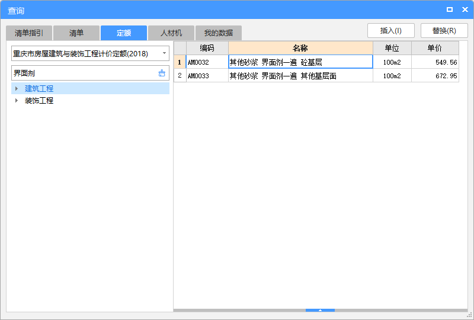
Task: Click the price cell 672.95
Action: (x=435, y=75)
